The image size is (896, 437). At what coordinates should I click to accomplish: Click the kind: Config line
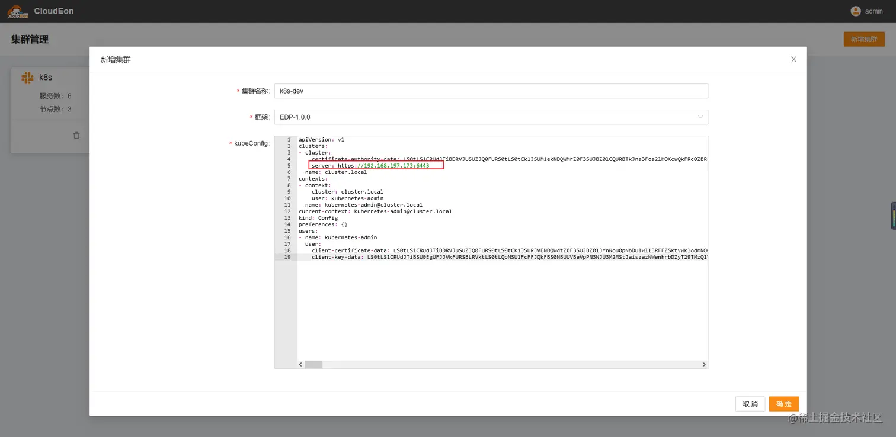318,218
